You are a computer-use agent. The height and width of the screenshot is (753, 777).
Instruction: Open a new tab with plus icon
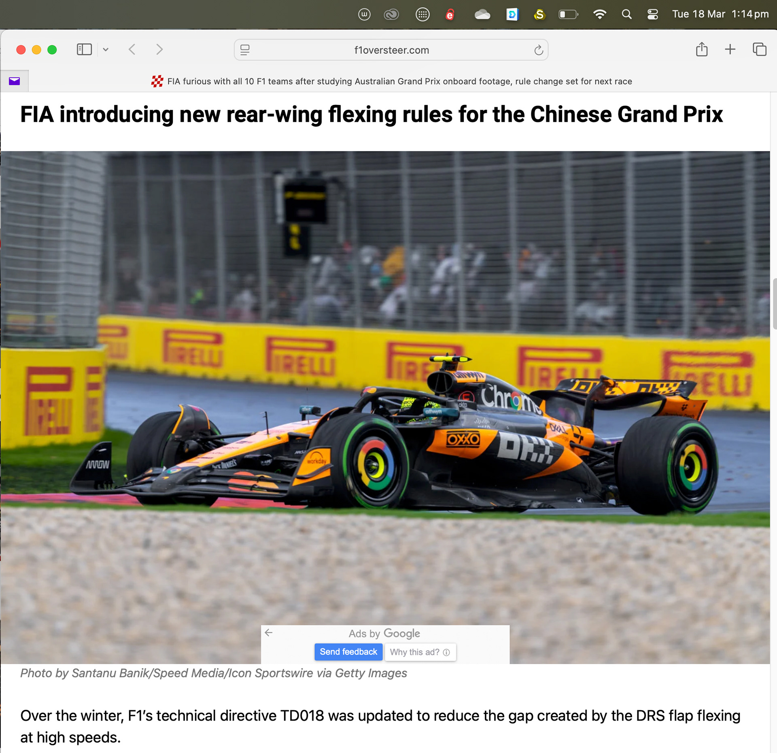pyautogui.click(x=730, y=49)
